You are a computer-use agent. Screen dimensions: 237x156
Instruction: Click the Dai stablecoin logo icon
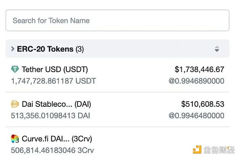[x=15, y=104]
